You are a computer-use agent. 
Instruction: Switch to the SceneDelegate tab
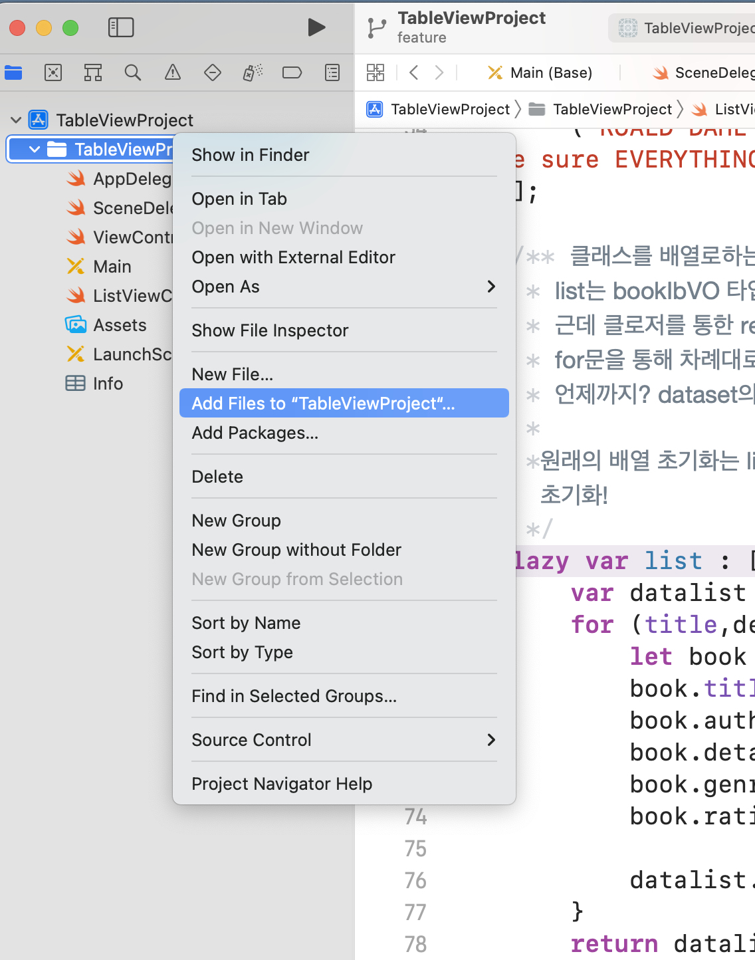(703, 72)
